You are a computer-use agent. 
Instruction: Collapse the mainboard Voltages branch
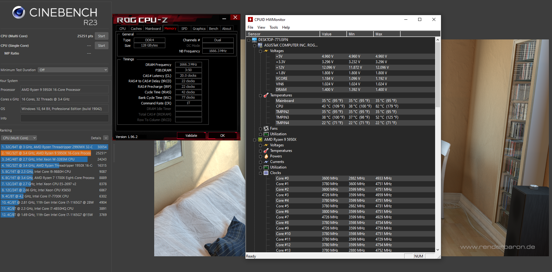tap(261, 51)
